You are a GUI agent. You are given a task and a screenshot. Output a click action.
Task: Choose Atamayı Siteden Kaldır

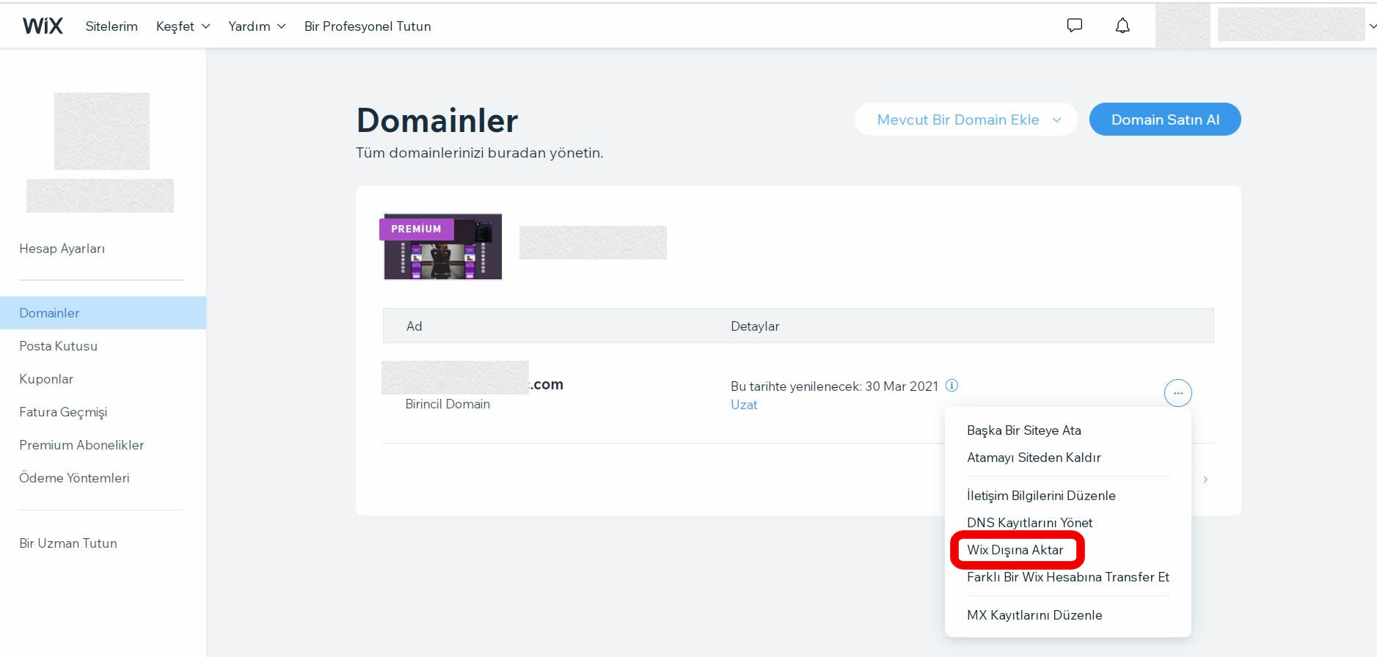coord(1034,458)
